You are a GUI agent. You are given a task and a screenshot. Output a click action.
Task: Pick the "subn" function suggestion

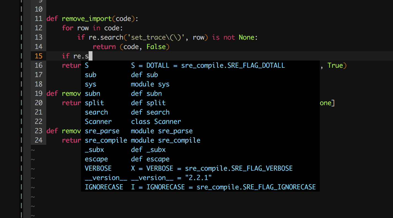92,93
